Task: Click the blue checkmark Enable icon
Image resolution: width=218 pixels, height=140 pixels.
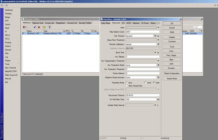Action: tap(35, 27)
